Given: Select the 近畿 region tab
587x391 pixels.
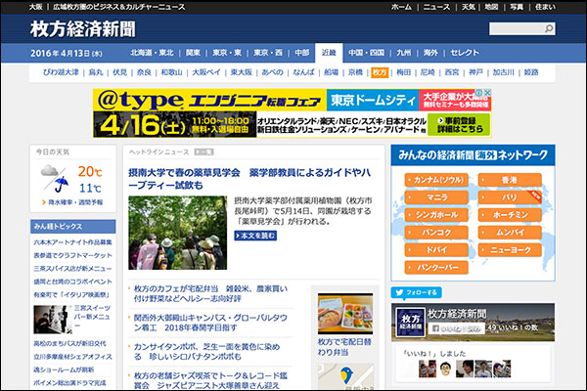Looking at the screenshot, I should (328, 52).
